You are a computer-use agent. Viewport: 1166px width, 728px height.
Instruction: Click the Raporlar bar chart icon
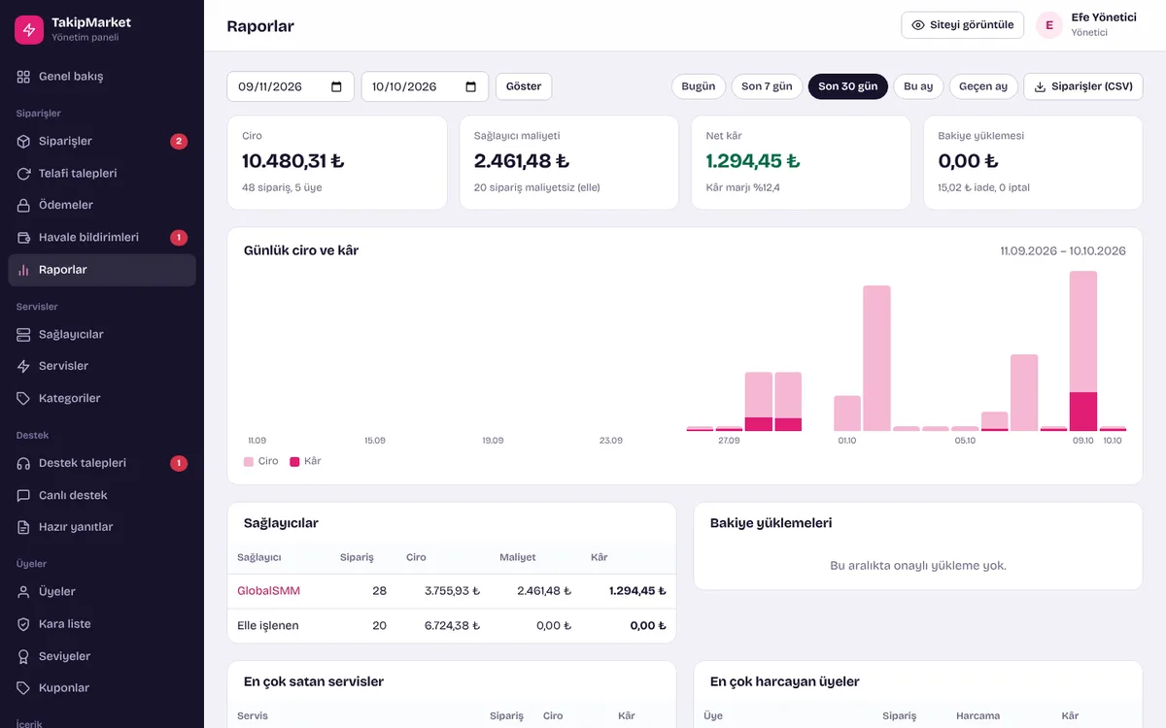24,270
